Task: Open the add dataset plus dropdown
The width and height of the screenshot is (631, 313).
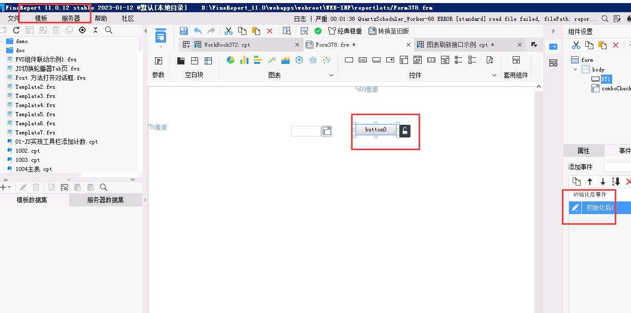Action: click(6, 187)
